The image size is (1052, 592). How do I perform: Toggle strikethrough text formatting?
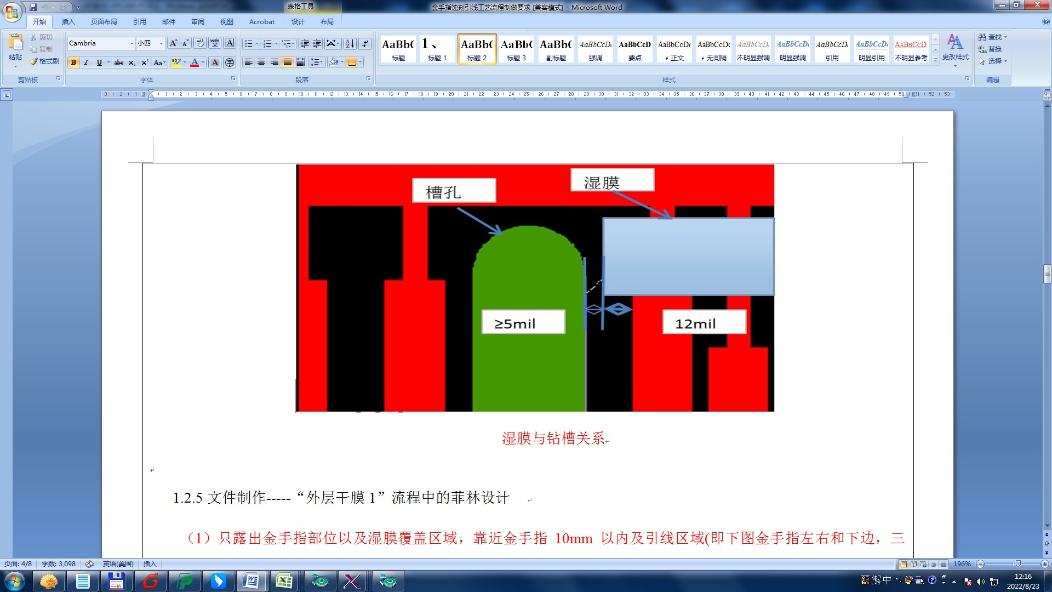(118, 62)
